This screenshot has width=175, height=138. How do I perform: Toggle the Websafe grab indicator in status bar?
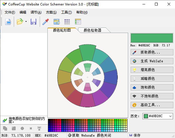(x=69, y=135)
